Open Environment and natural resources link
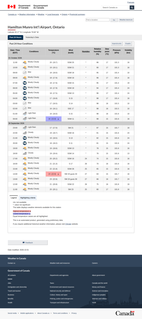Viewport: 142px width, 319px height. [62, 287]
